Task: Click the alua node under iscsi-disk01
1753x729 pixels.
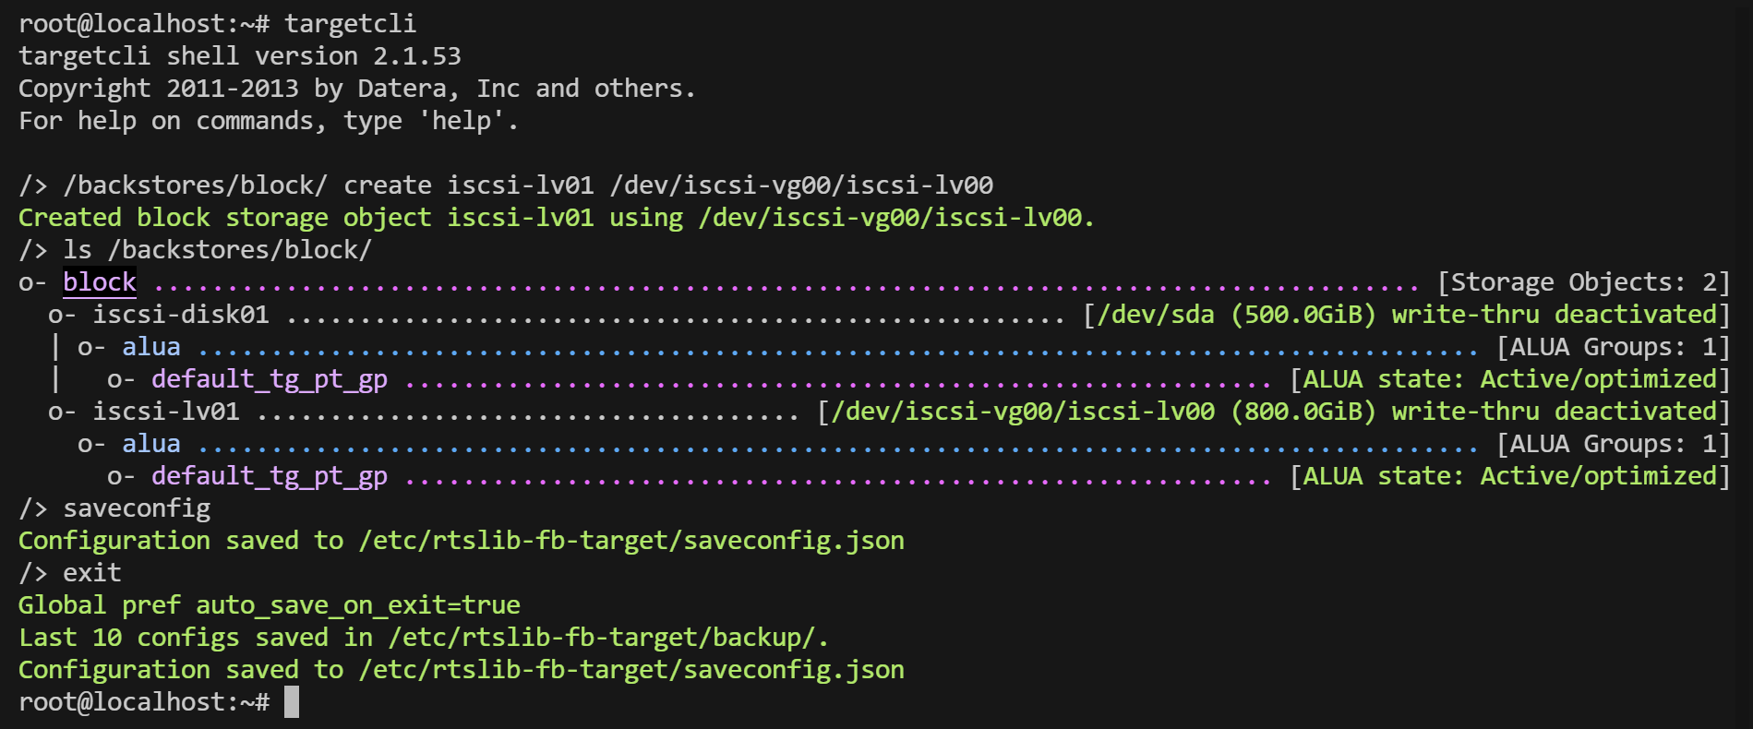Action: (x=151, y=347)
